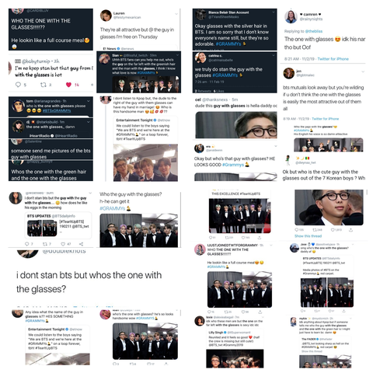
Task: Open the glasses close-up photo in cel's tweet
Action: pos(236,125)
